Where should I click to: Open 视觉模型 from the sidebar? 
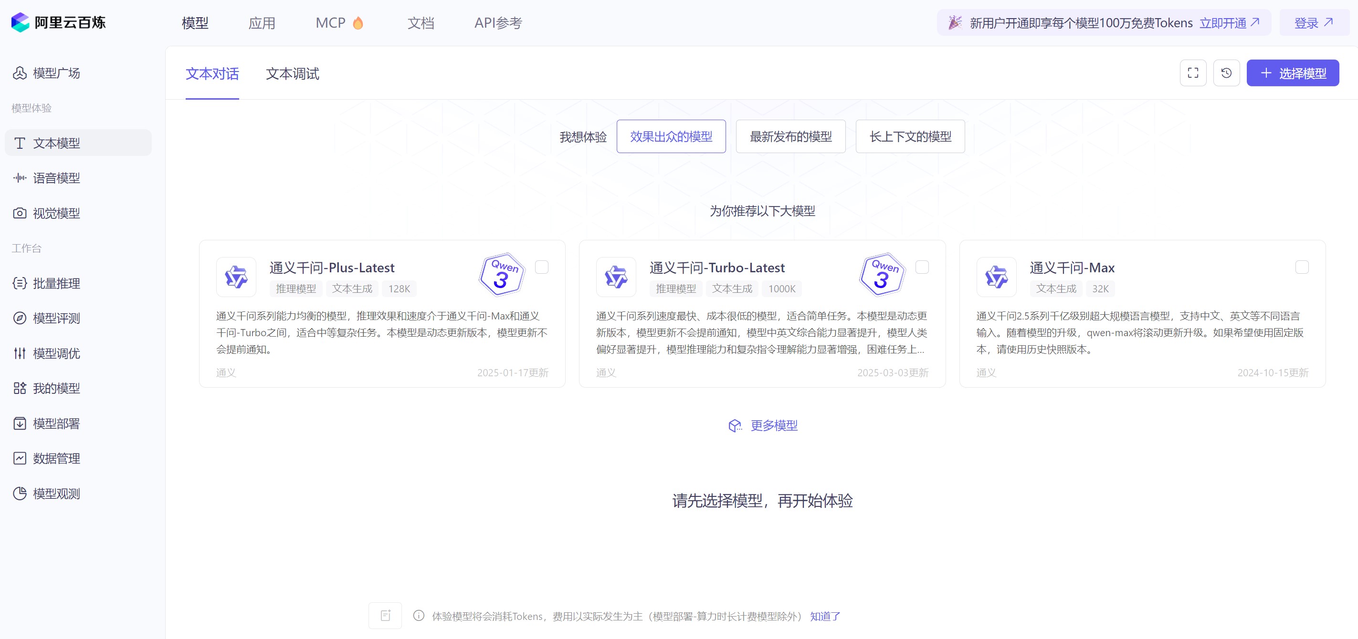(x=55, y=213)
